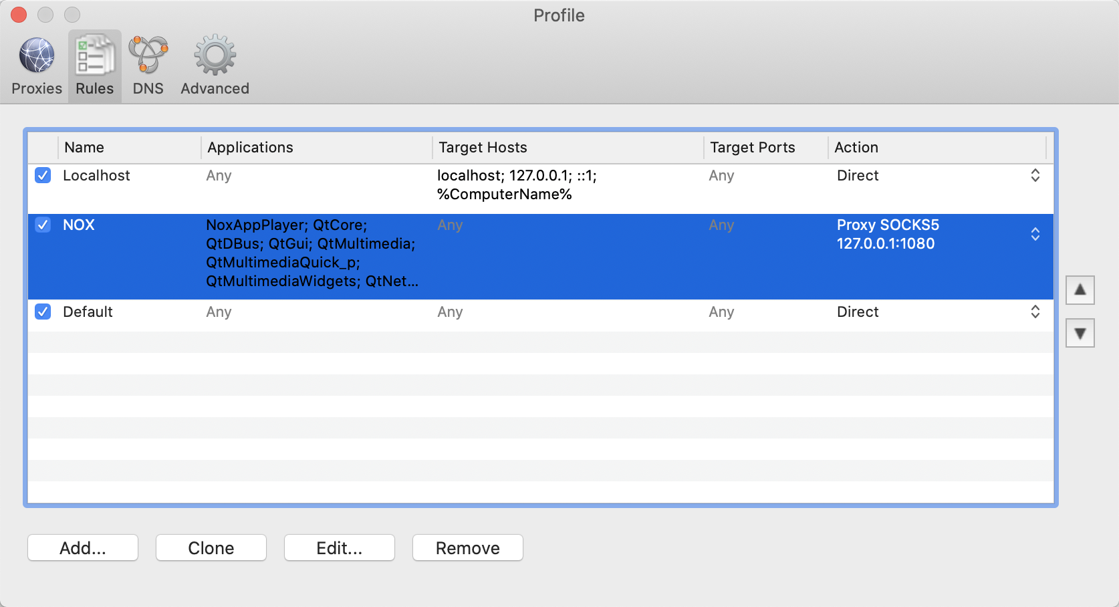Click the Add... button
This screenshot has width=1119, height=607.
pyautogui.click(x=83, y=548)
